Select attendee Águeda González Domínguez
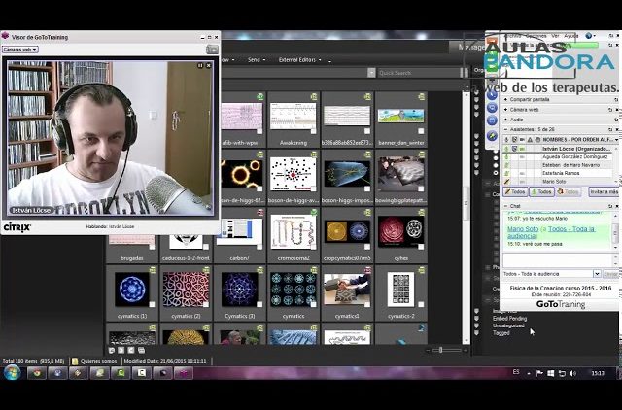 [574, 157]
